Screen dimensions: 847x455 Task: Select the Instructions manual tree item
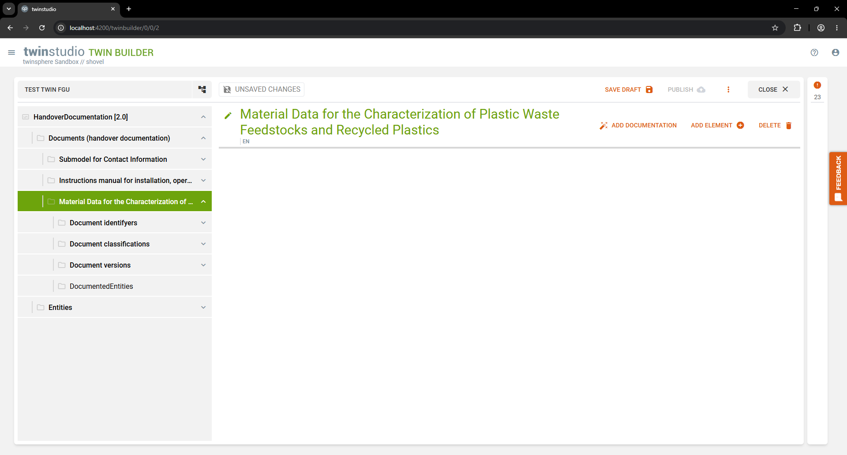115,180
